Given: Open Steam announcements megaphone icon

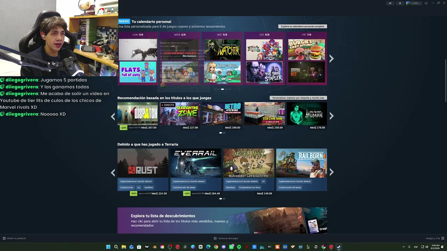Looking at the screenshot, I should [390, 3].
